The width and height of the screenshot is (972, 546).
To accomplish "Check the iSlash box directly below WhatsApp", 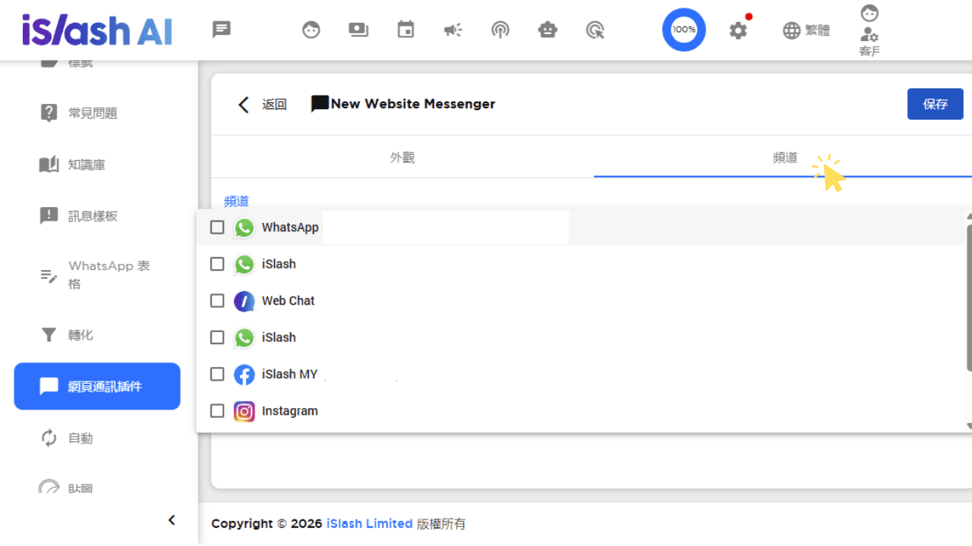I will coord(217,264).
